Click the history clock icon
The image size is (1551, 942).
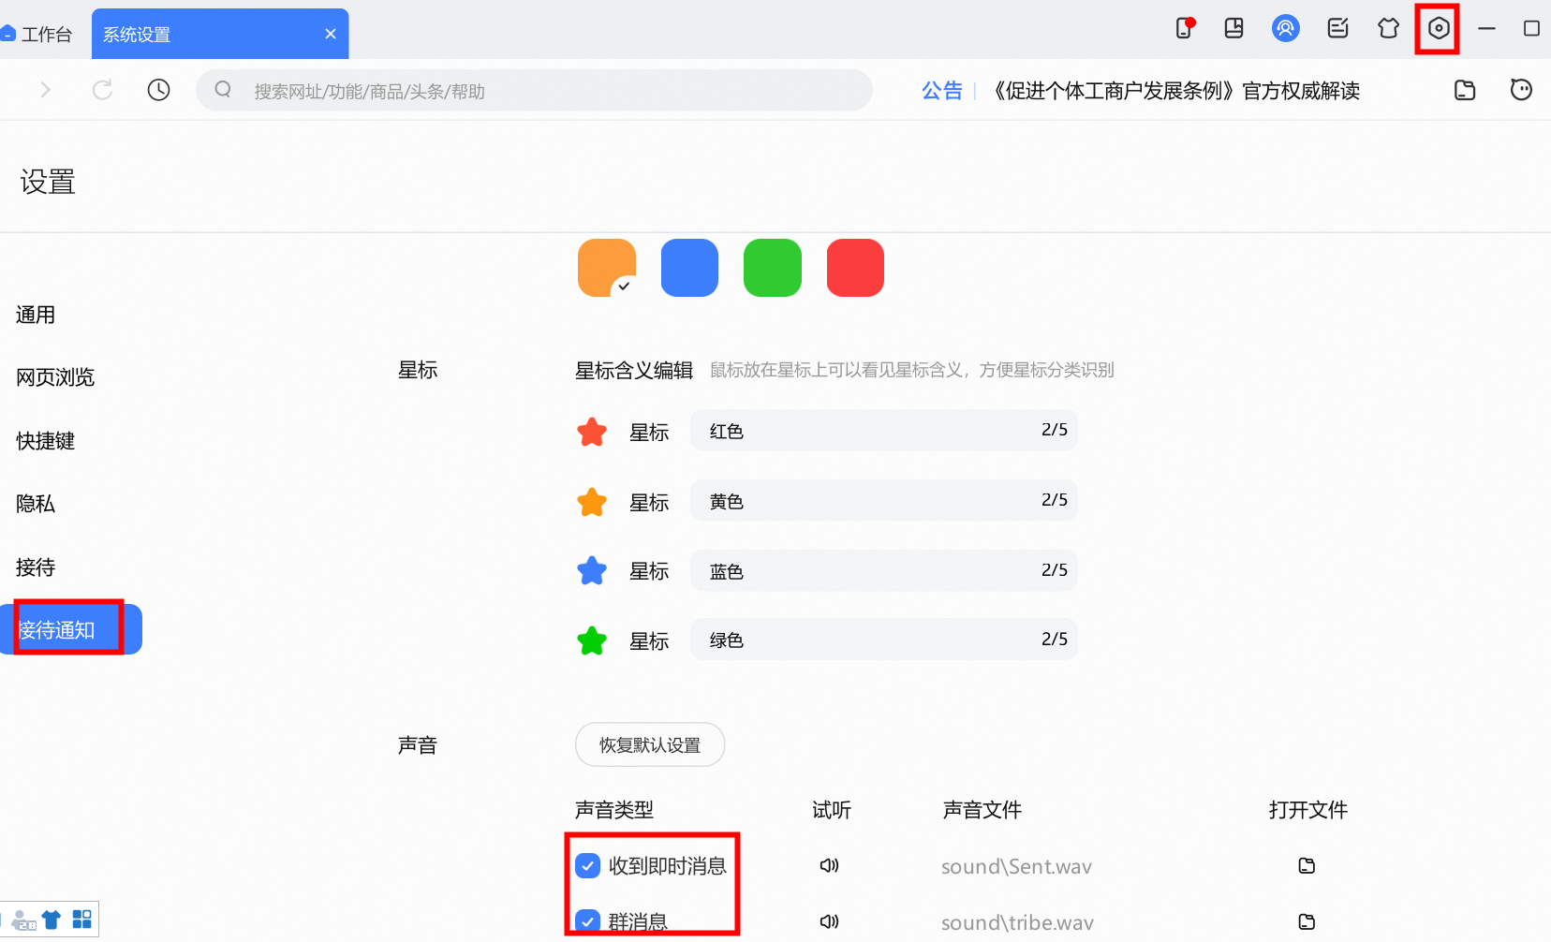click(159, 90)
